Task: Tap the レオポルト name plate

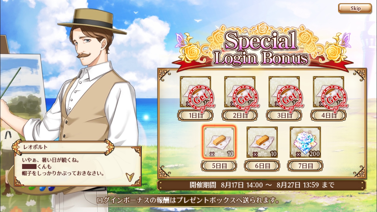Action: point(63,147)
